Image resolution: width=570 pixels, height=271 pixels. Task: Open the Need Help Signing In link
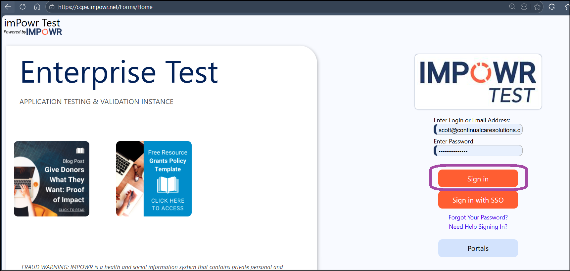(478, 227)
